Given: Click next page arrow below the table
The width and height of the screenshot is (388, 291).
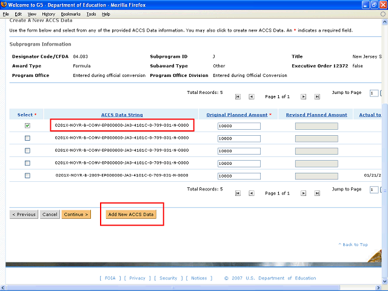Looking at the screenshot, I should tap(303, 193).
